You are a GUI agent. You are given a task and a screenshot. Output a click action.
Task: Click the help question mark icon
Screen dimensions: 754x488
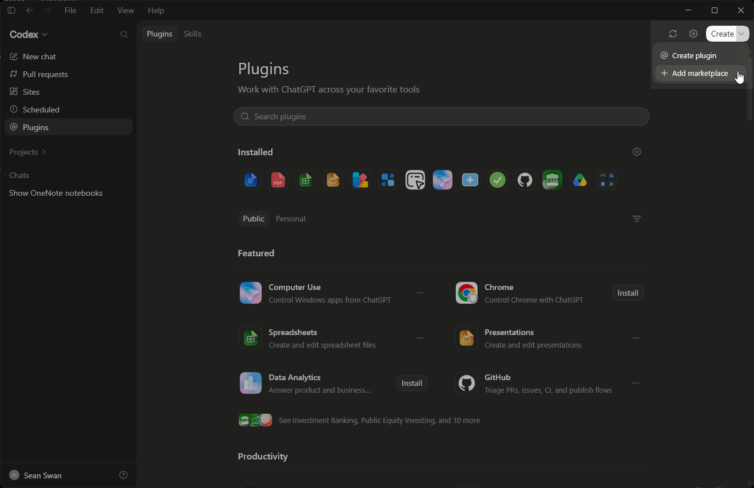[x=123, y=475]
